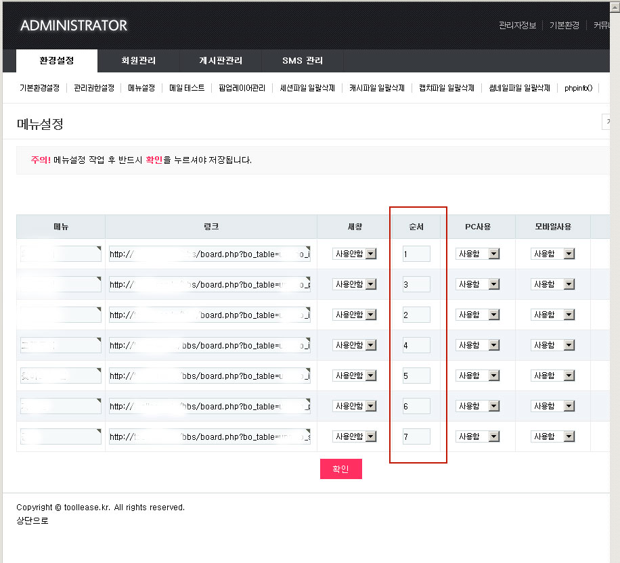
Task: Click the 세션파일 일괄삭제 link
Action: [x=307, y=88]
